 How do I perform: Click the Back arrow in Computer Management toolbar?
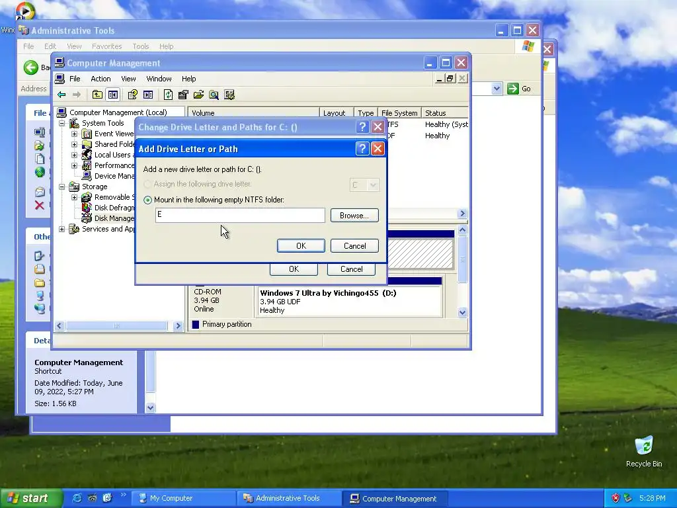(x=61, y=95)
